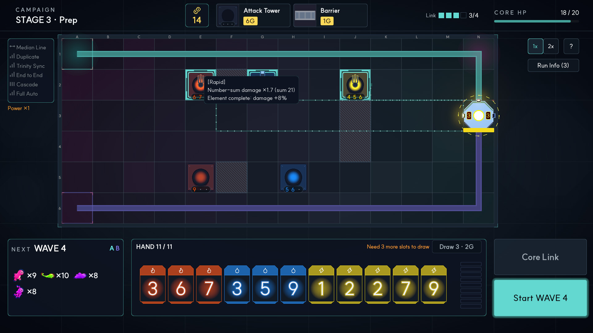Select the Barrier build option
593x333 pixels.
[x=330, y=15]
